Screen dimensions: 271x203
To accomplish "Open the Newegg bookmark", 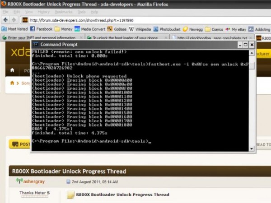I will [x=193, y=29].
